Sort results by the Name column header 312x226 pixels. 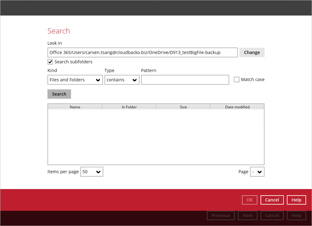[75, 107]
